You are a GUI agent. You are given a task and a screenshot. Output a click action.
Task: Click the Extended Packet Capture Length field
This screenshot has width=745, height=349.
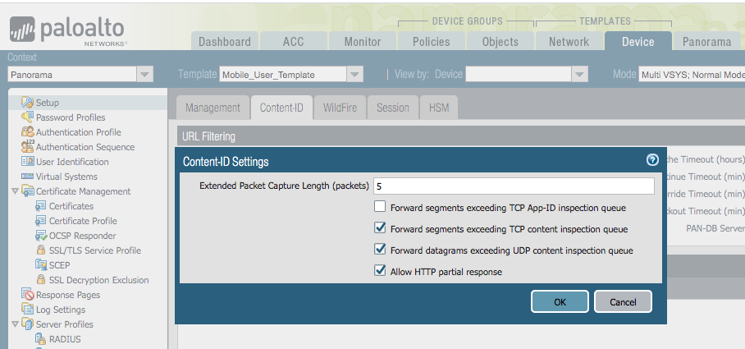coord(513,186)
